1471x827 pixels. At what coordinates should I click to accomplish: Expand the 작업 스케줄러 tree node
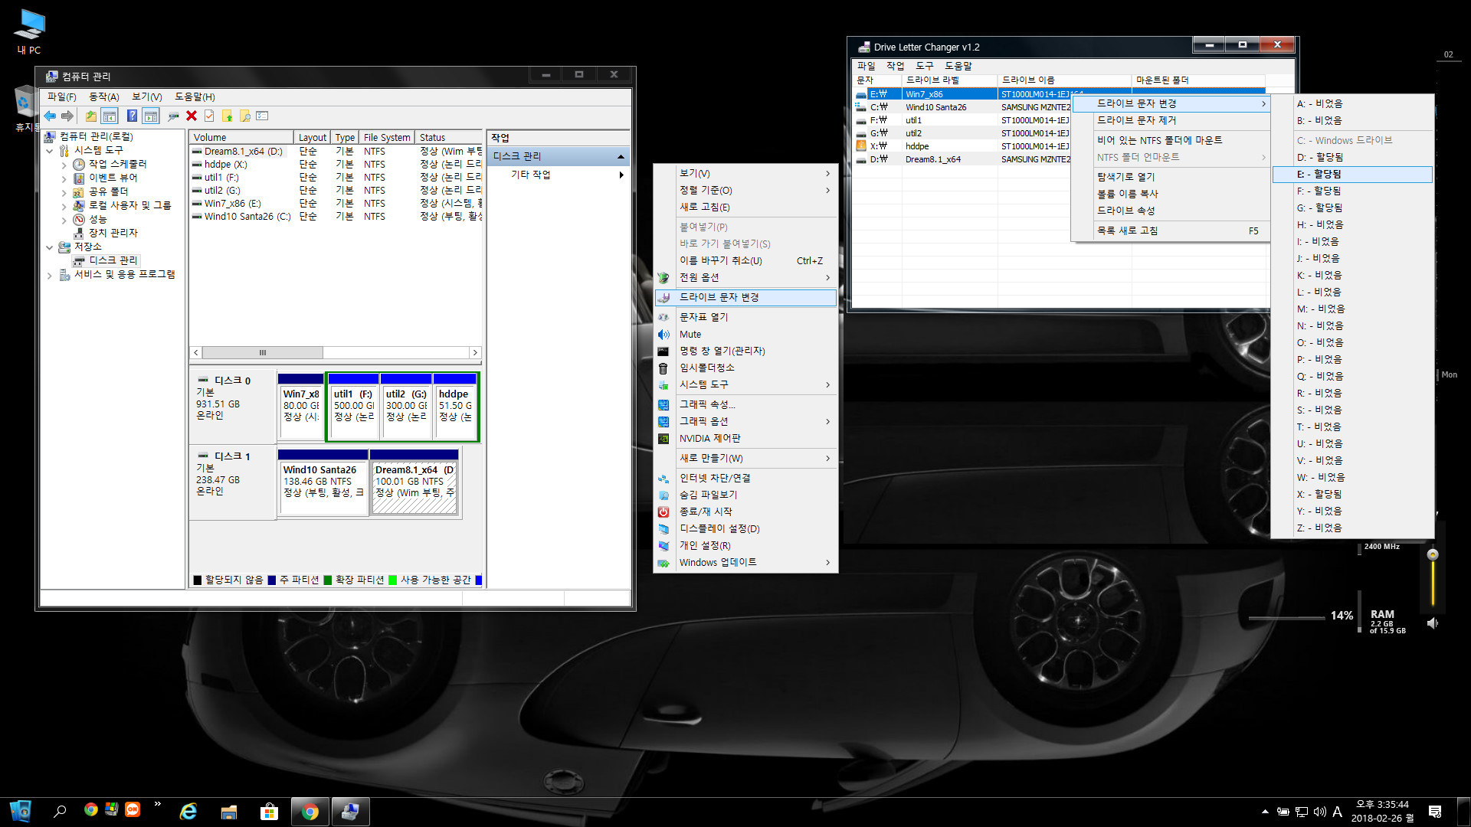[64, 165]
